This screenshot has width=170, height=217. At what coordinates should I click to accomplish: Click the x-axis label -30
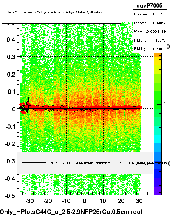click(x=29, y=201)
